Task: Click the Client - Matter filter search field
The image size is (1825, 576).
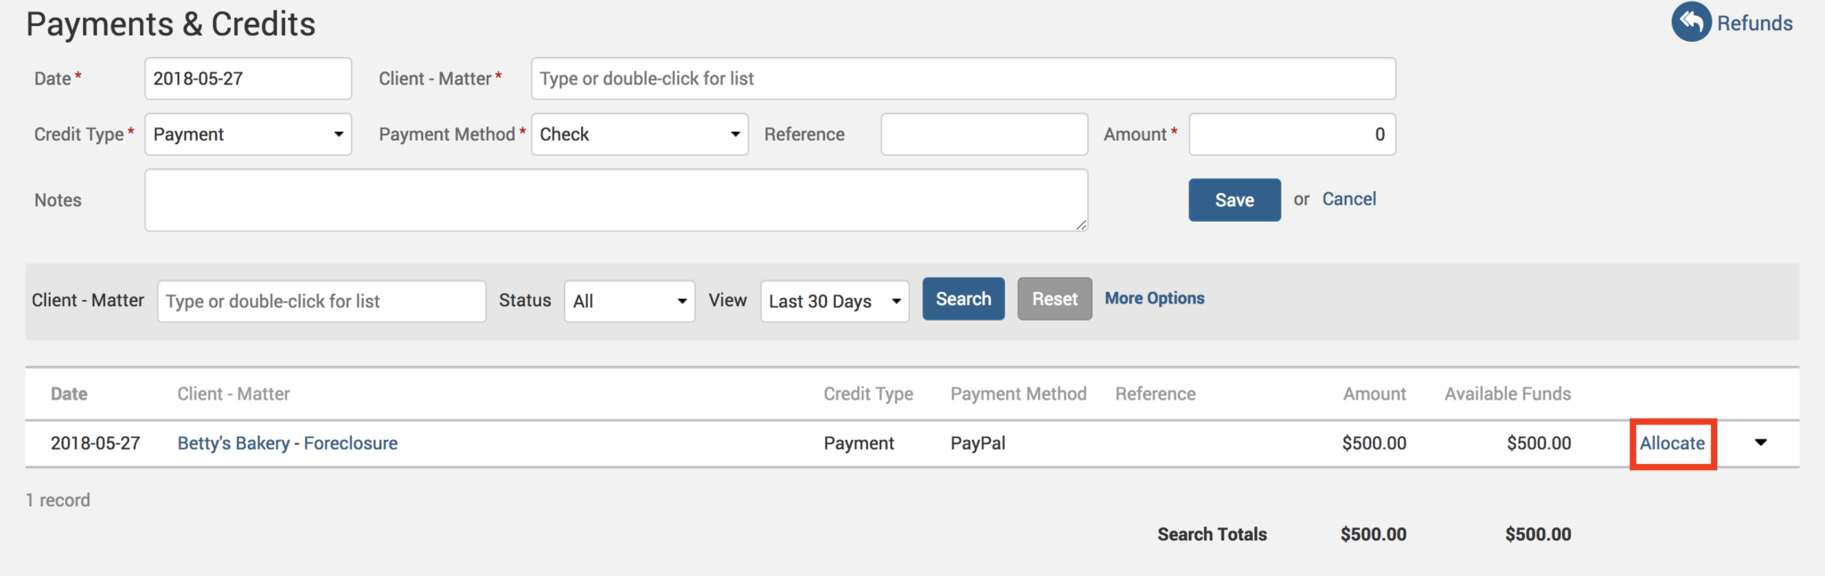Action: (321, 301)
